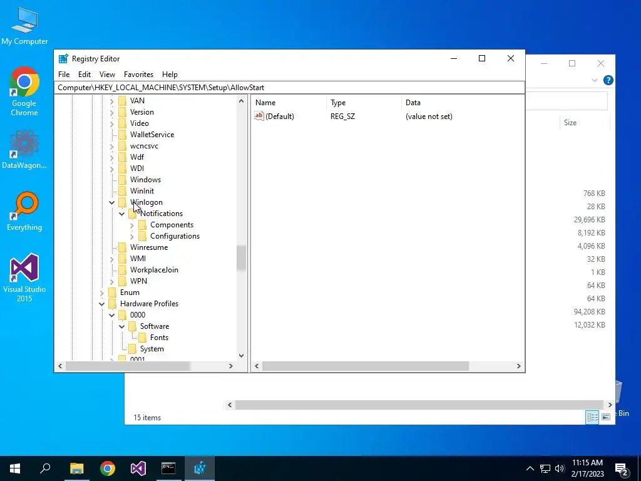Image resolution: width=641 pixels, height=481 pixels.
Task: Select the Windows key
Action: click(x=145, y=180)
